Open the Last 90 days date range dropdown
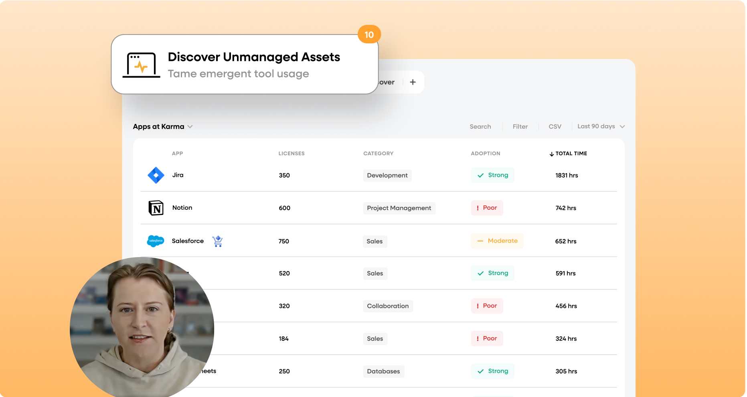This screenshot has height=397, width=747. coord(601,126)
